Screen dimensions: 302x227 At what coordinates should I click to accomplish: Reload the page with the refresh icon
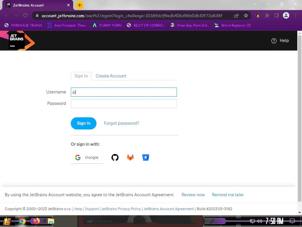25,16
